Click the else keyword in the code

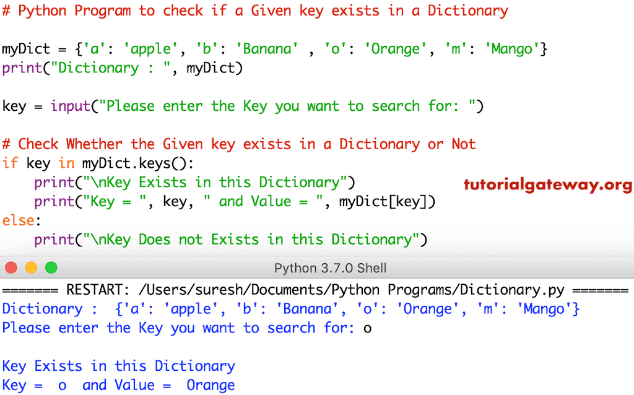tap(17, 220)
